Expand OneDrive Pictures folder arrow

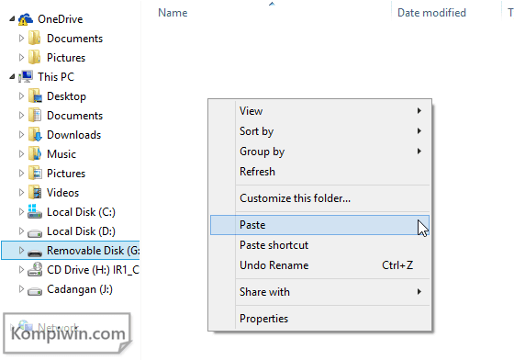21,57
